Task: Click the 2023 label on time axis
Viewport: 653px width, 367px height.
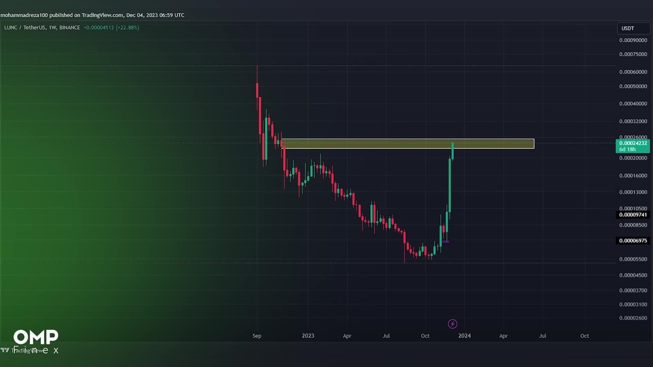Action: click(x=308, y=336)
